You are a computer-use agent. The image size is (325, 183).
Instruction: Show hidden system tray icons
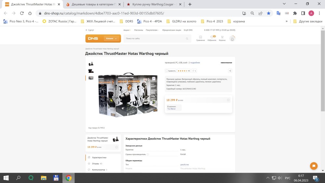click(268, 178)
